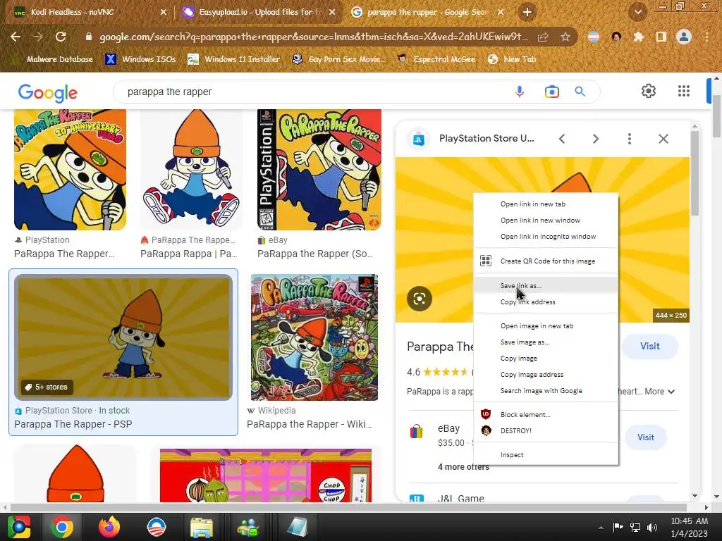Select Copy image menu entry
Image resolution: width=722 pixels, height=541 pixels.
pyautogui.click(x=546, y=359)
